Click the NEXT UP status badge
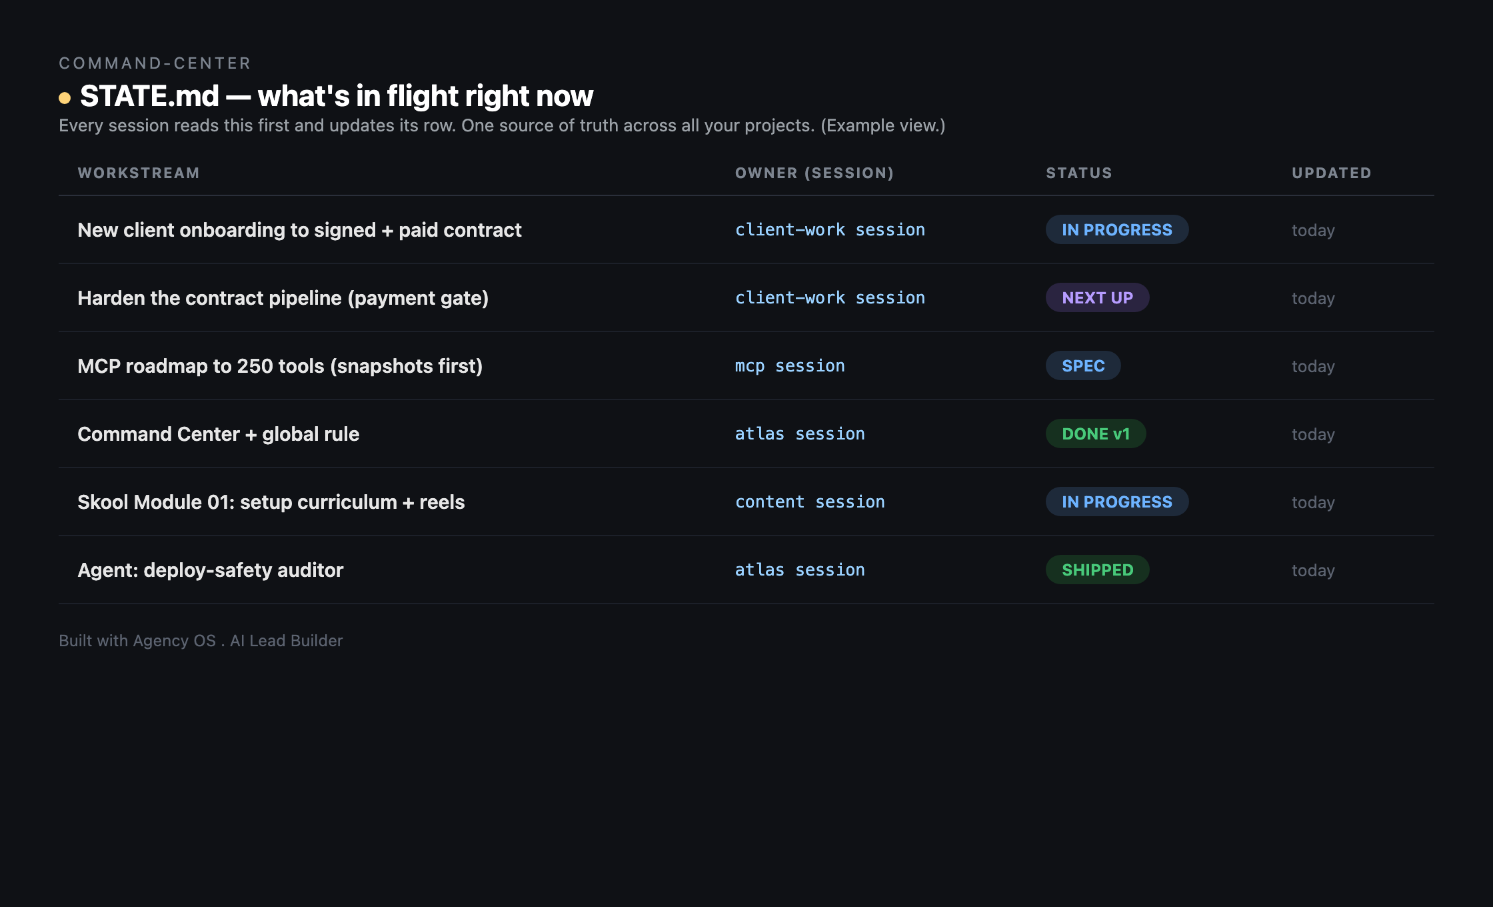Viewport: 1493px width, 907px height. [x=1097, y=297]
